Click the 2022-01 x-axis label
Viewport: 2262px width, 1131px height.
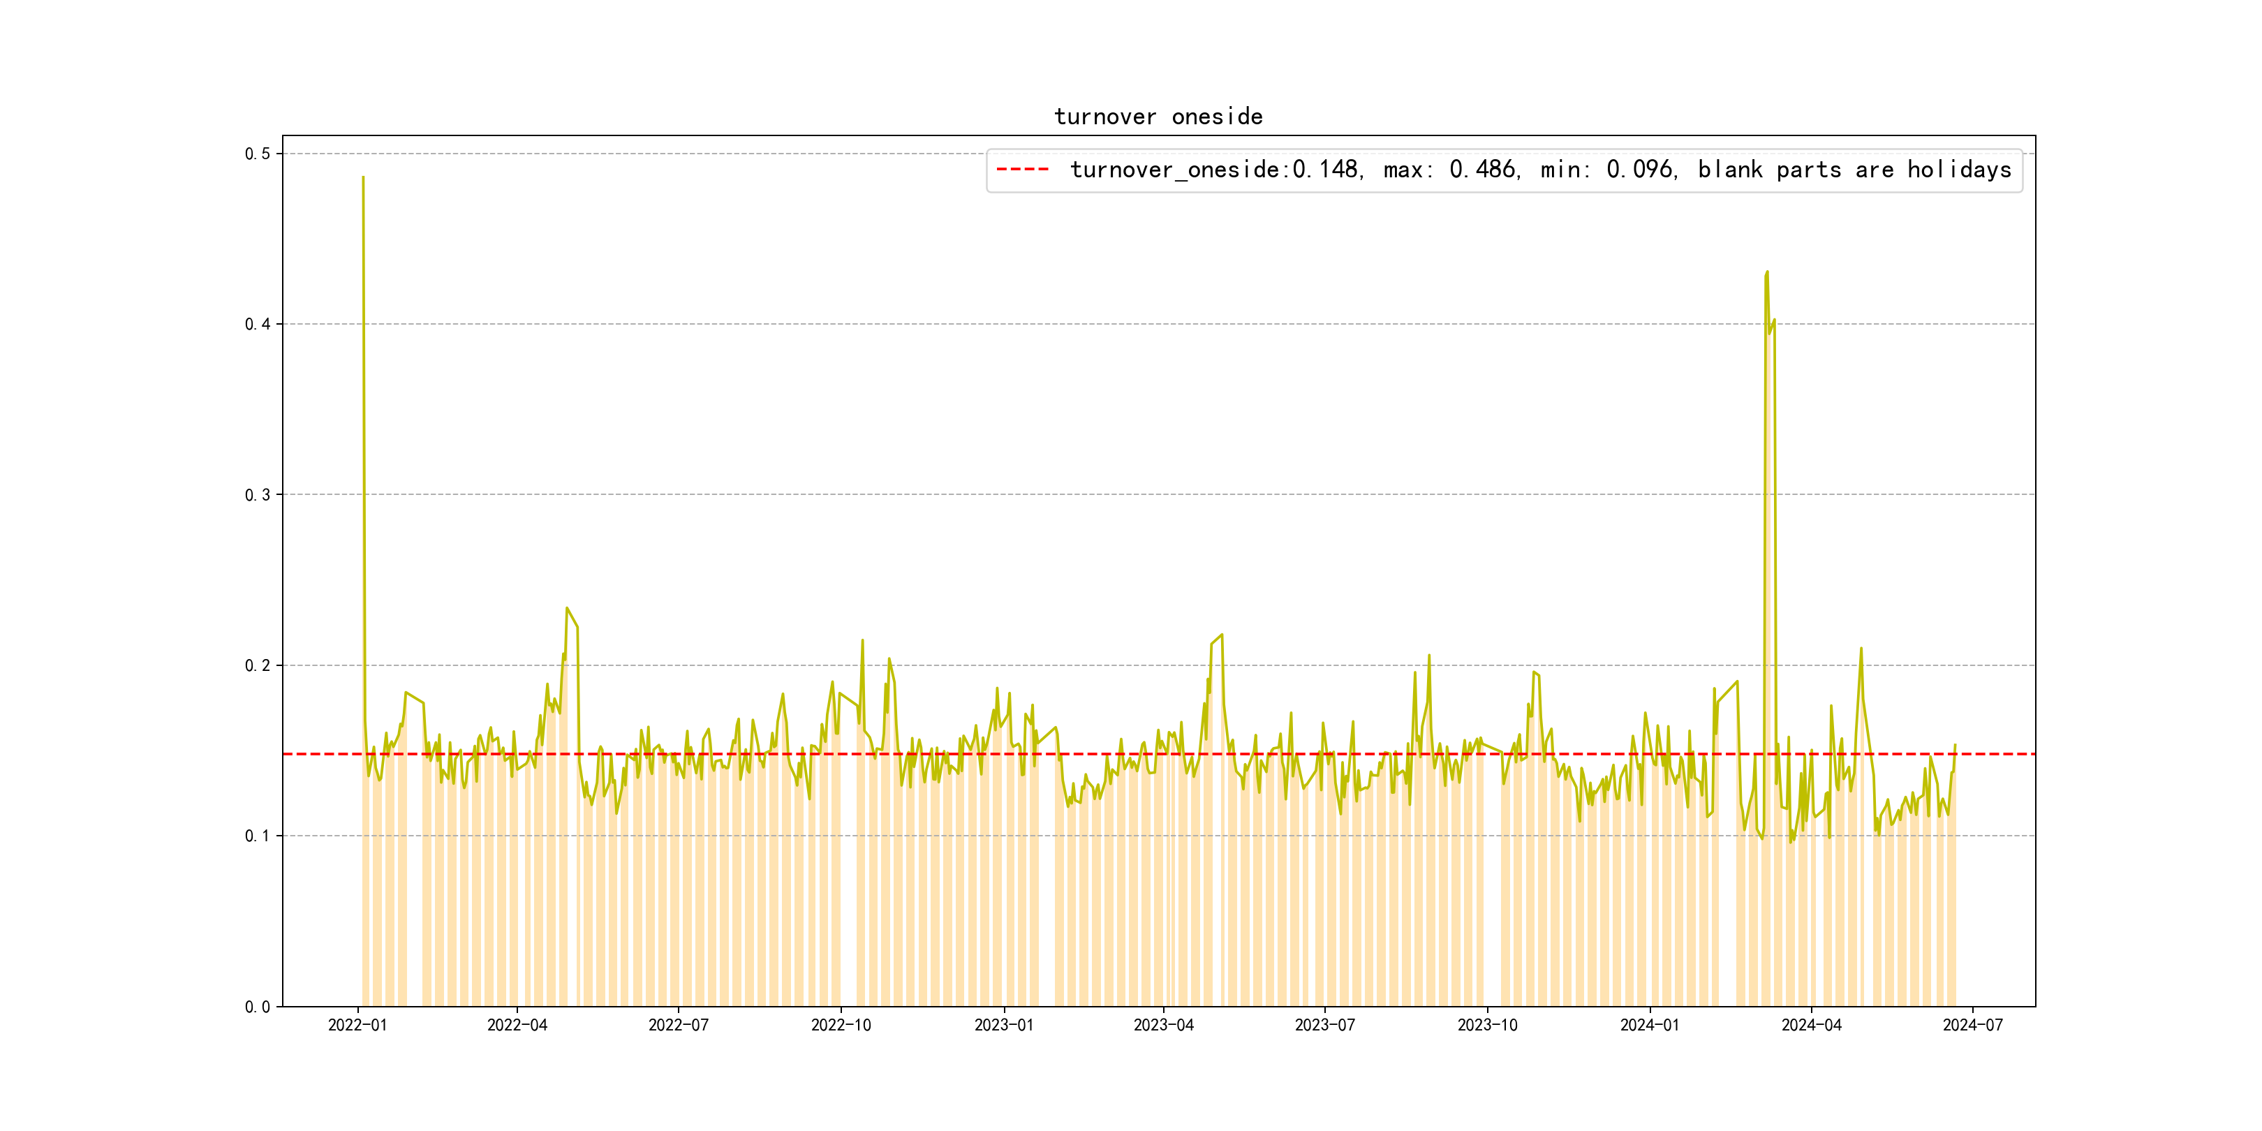(357, 1026)
